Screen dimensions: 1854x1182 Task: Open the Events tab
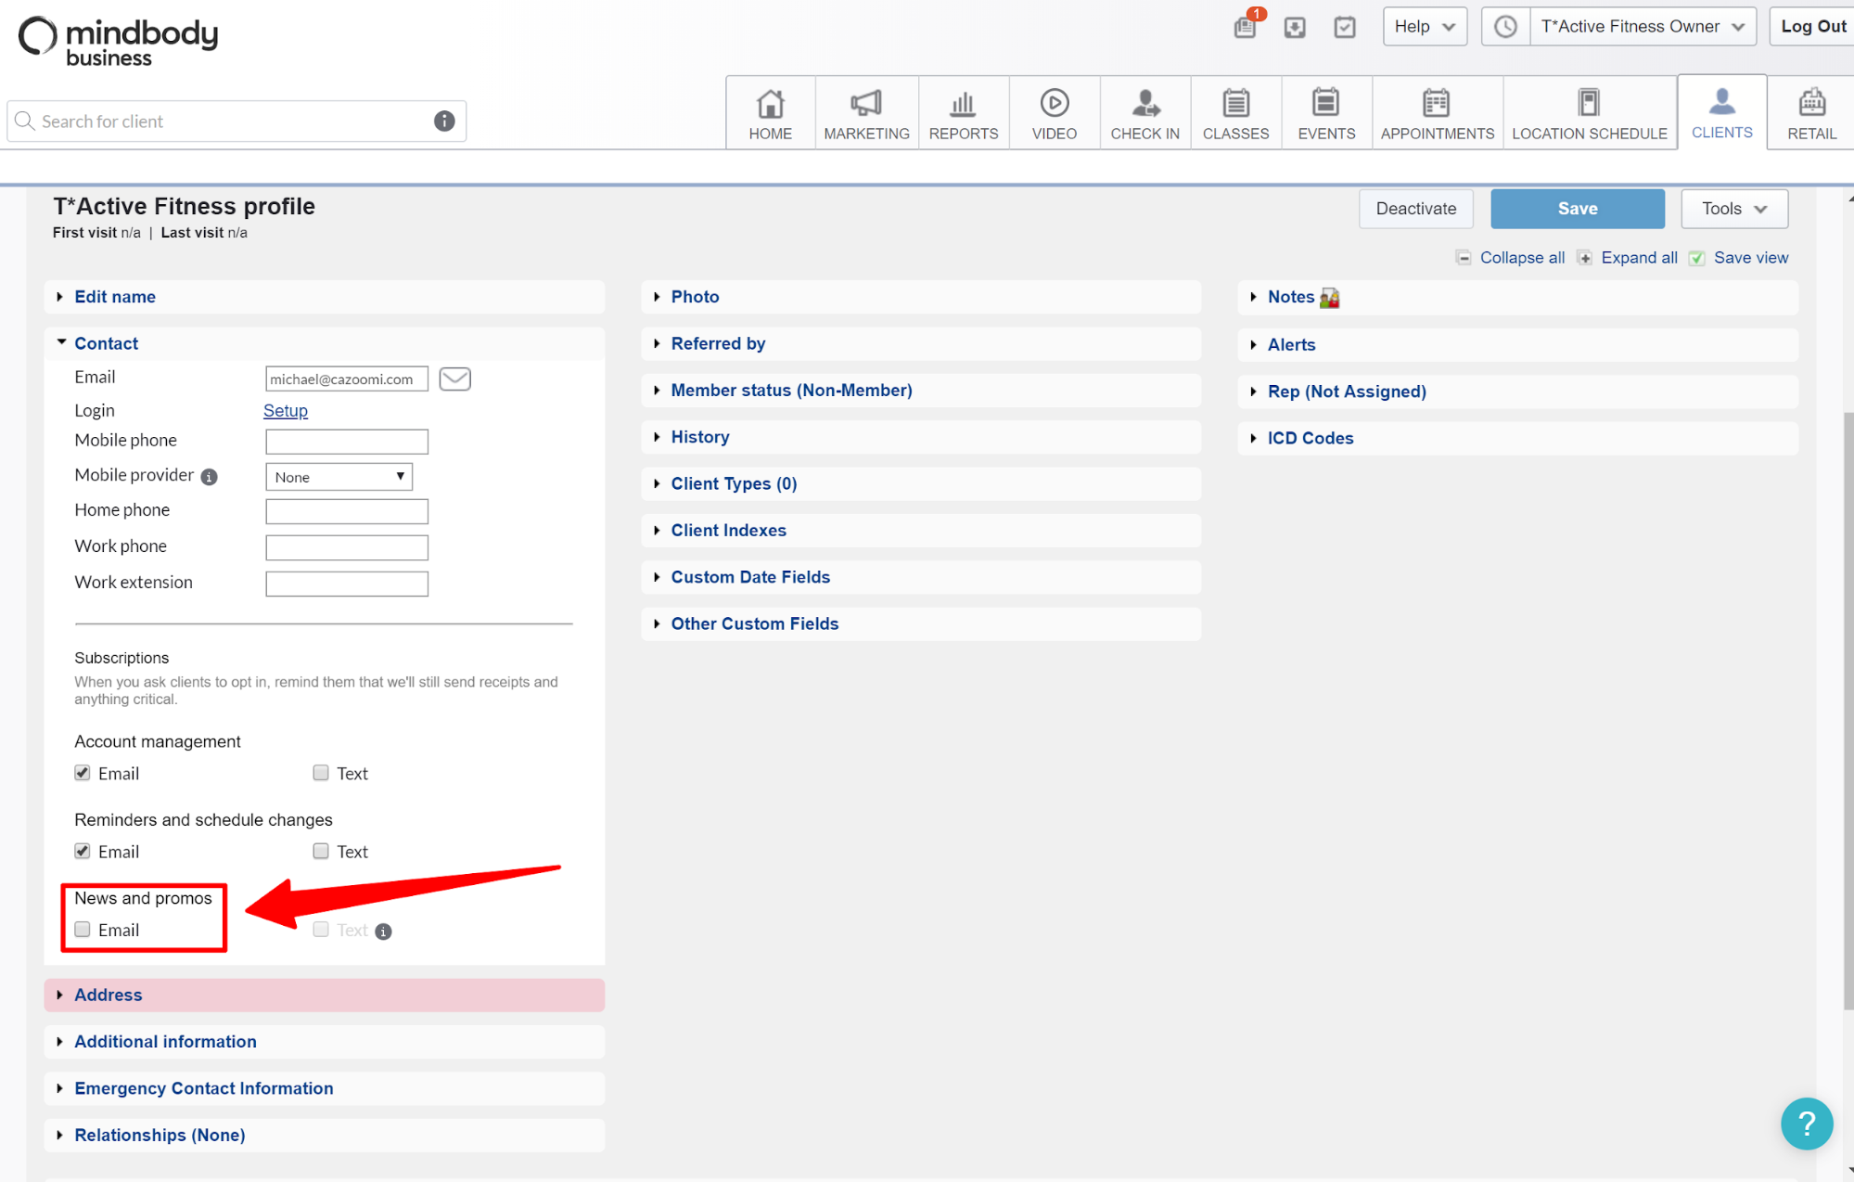(1326, 113)
